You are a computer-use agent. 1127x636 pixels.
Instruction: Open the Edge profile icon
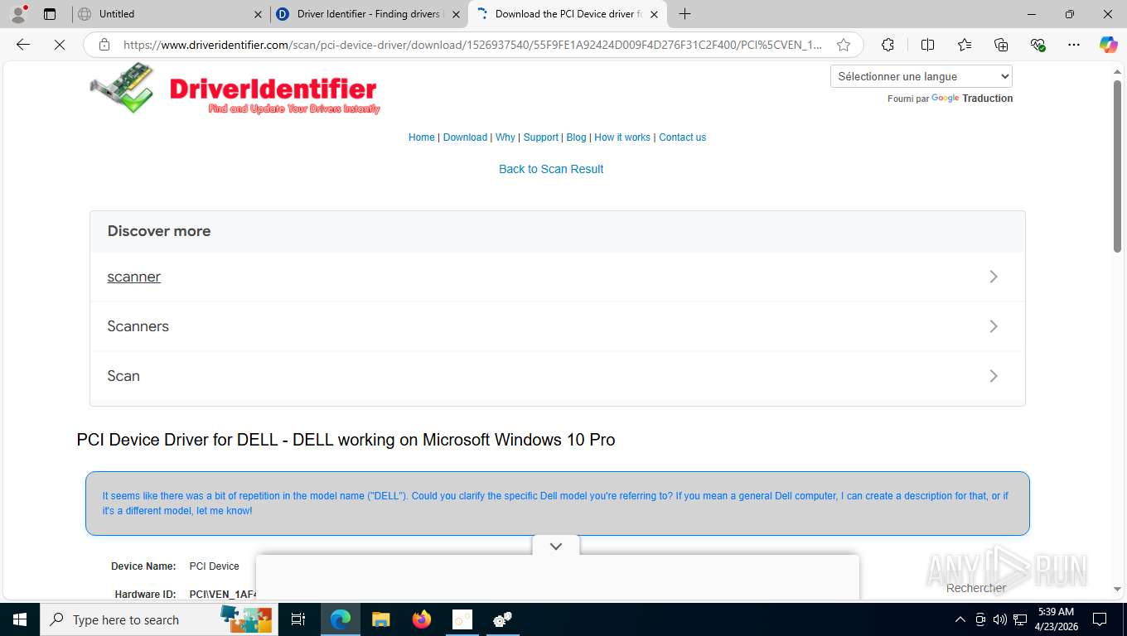tap(18, 13)
